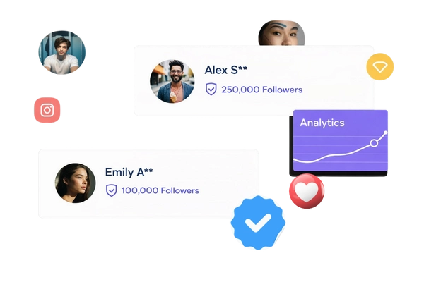Click the Alex S** name text

point(226,70)
